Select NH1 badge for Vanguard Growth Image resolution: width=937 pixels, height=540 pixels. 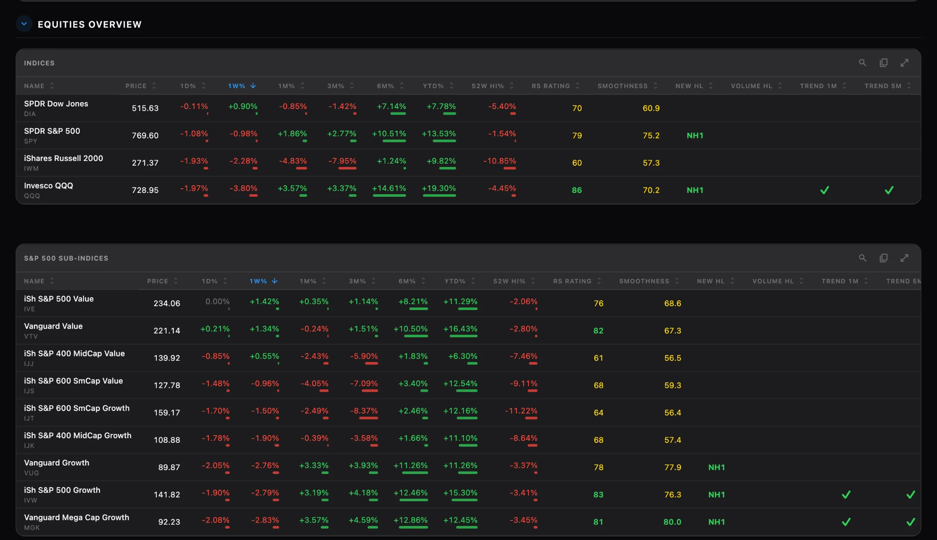(x=717, y=467)
